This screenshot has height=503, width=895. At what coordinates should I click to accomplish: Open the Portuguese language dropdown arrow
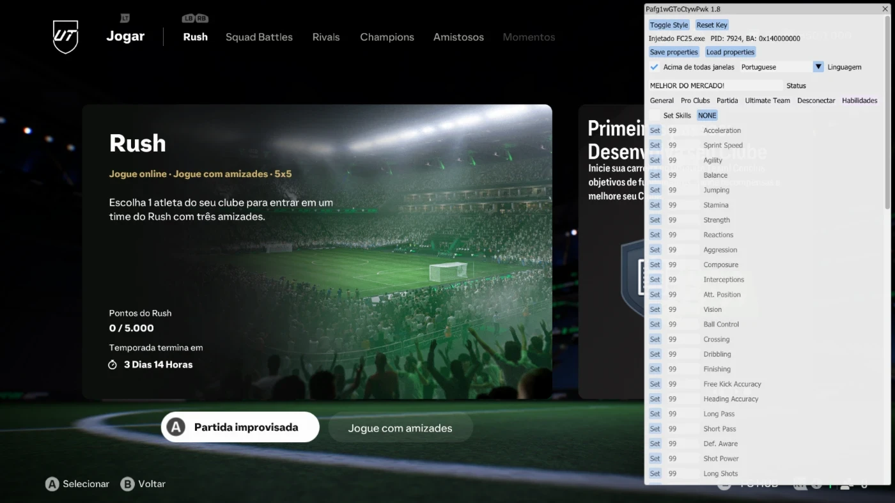pyautogui.click(x=818, y=66)
